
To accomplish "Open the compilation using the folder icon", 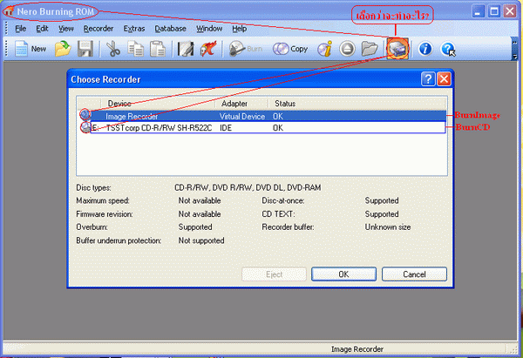I will coord(63,49).
